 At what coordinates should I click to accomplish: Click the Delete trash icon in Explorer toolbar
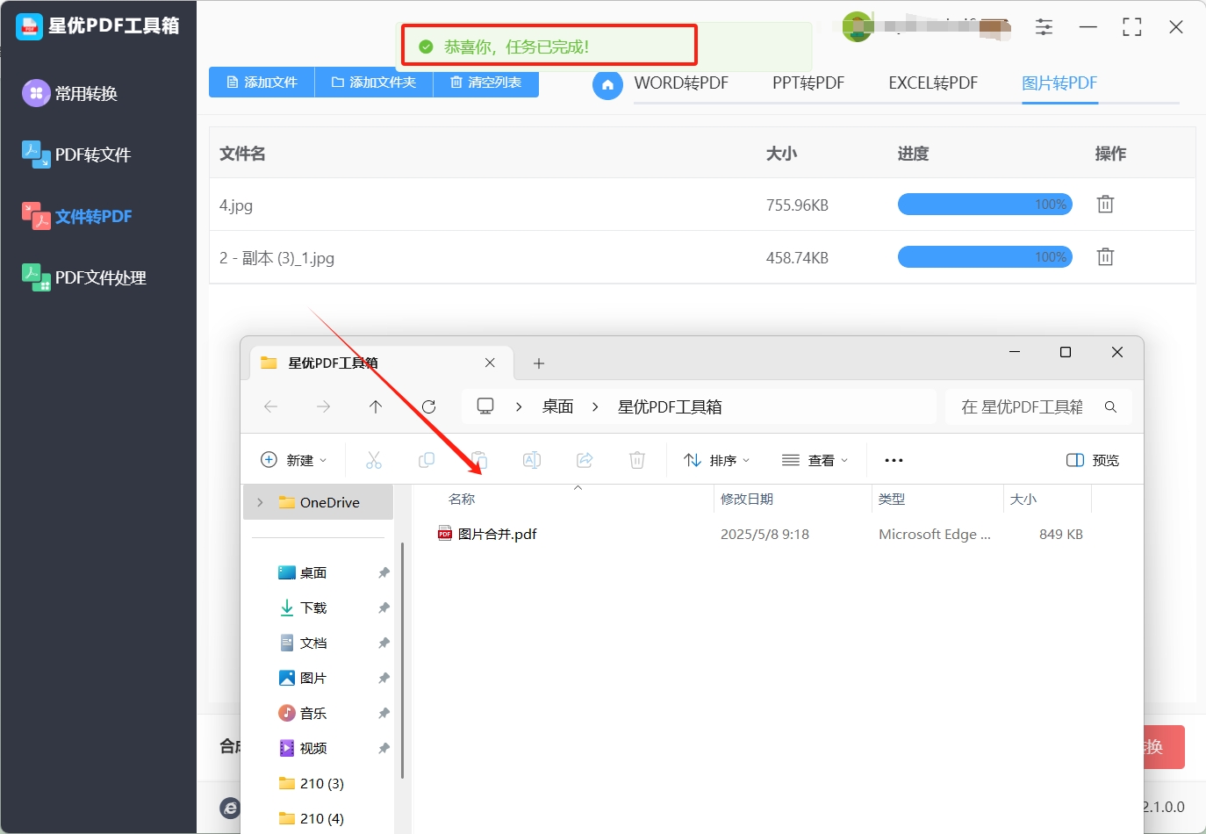point(637,460)
